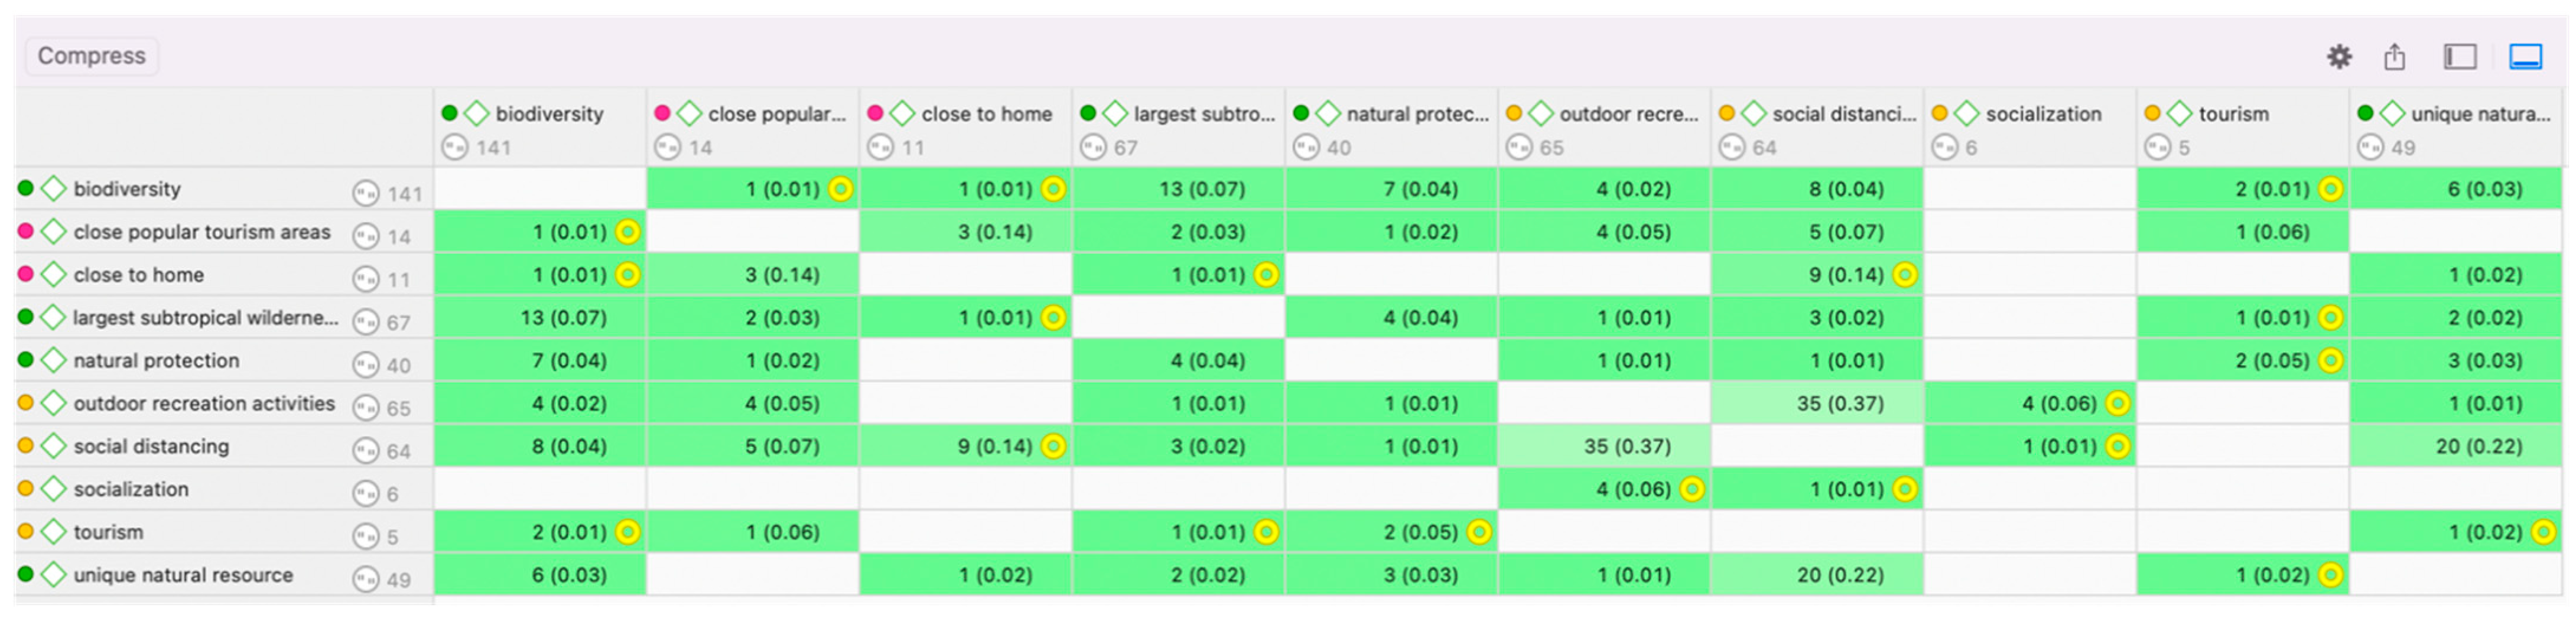Select the outdoor recreation activities row label

(204, 404)
